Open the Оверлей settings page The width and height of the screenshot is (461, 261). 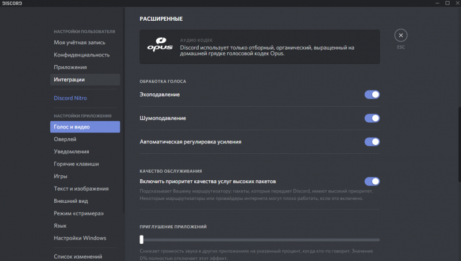(x=65, y=139)
